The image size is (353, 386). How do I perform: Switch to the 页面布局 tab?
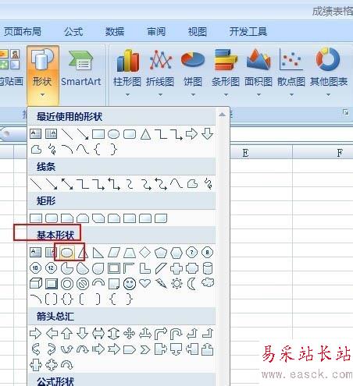point(23,31)
